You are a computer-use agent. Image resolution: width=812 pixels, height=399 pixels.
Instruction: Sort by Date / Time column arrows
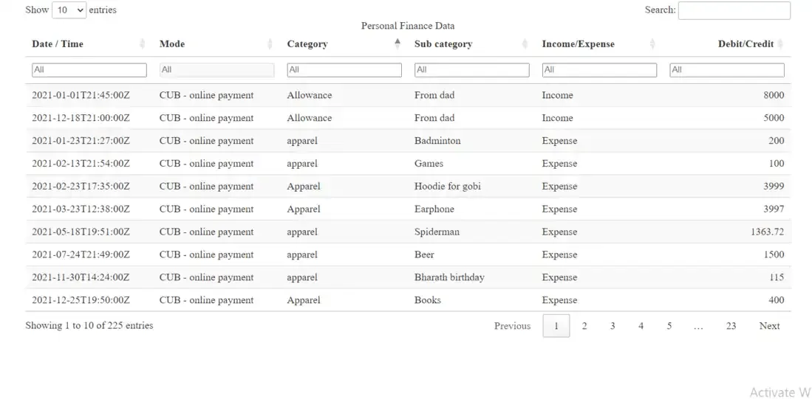[143, 44]
